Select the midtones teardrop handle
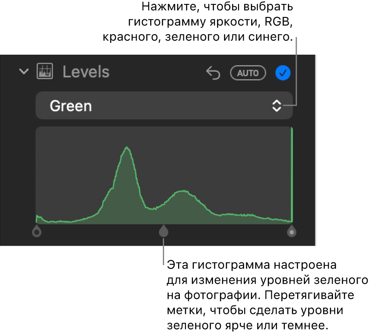The width and height of the screenshot is (375, 335). coord(164,231)
